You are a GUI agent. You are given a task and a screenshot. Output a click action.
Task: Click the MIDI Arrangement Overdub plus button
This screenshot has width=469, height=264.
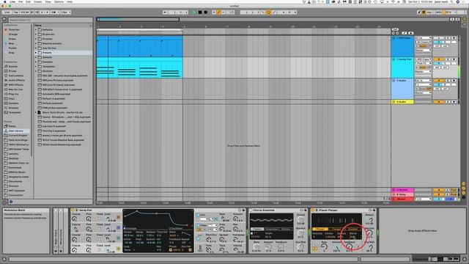214,12
